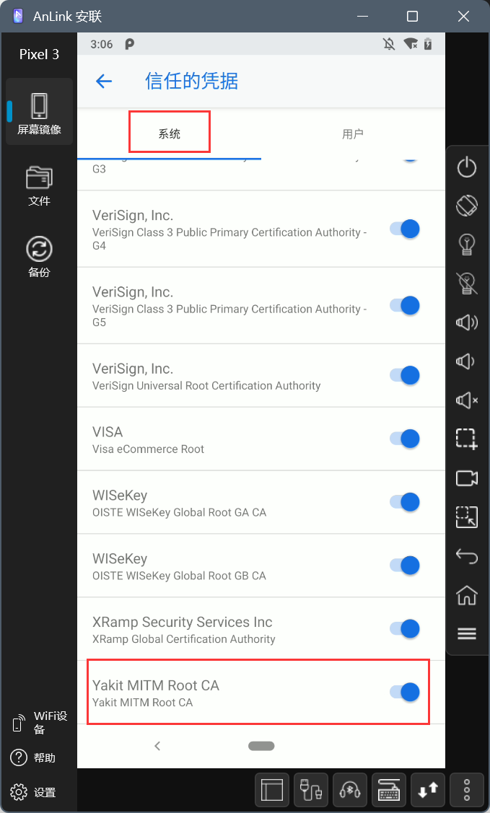
Task: Tap the Android navigation back chevron
Action: (157, 746)
